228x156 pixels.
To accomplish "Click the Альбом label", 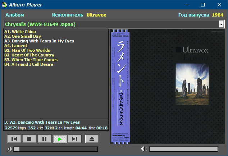I will click(15, 15).
